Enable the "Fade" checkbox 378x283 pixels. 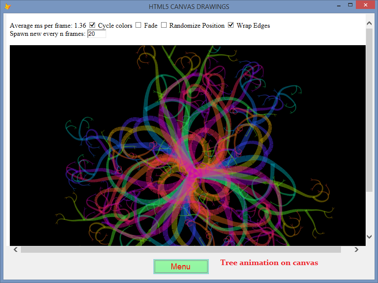pyautogui.click(x=138, y=25)
